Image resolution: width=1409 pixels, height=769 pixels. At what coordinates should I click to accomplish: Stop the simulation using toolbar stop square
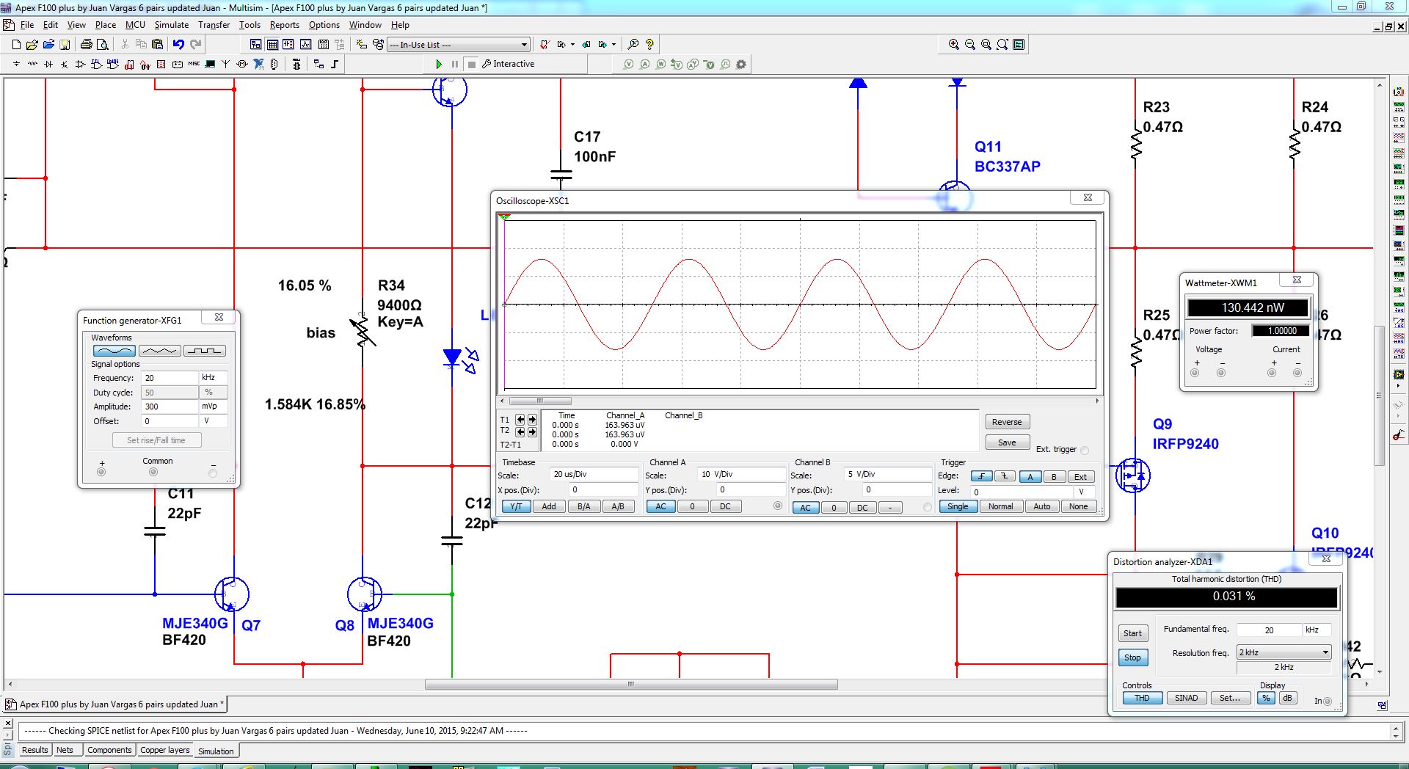[x=472, y=64]
